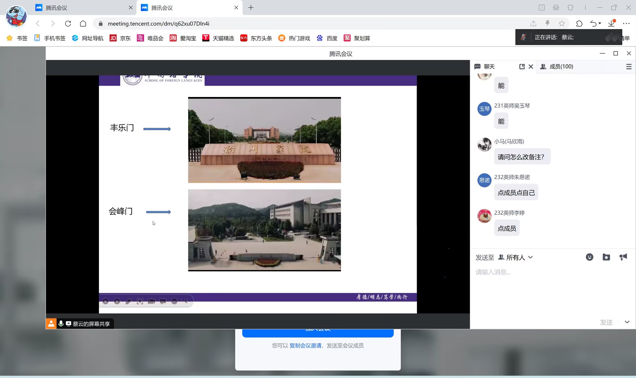This screenshot has width=636, height=378.
Task: Open the members panel hamburger menu
Action: pyautogui.click(x=629, y=67)
